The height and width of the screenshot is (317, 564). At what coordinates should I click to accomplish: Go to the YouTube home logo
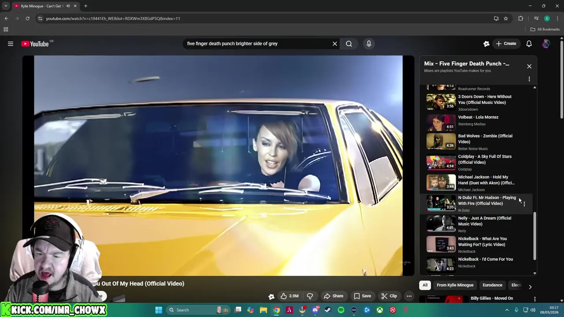[35, 44]
